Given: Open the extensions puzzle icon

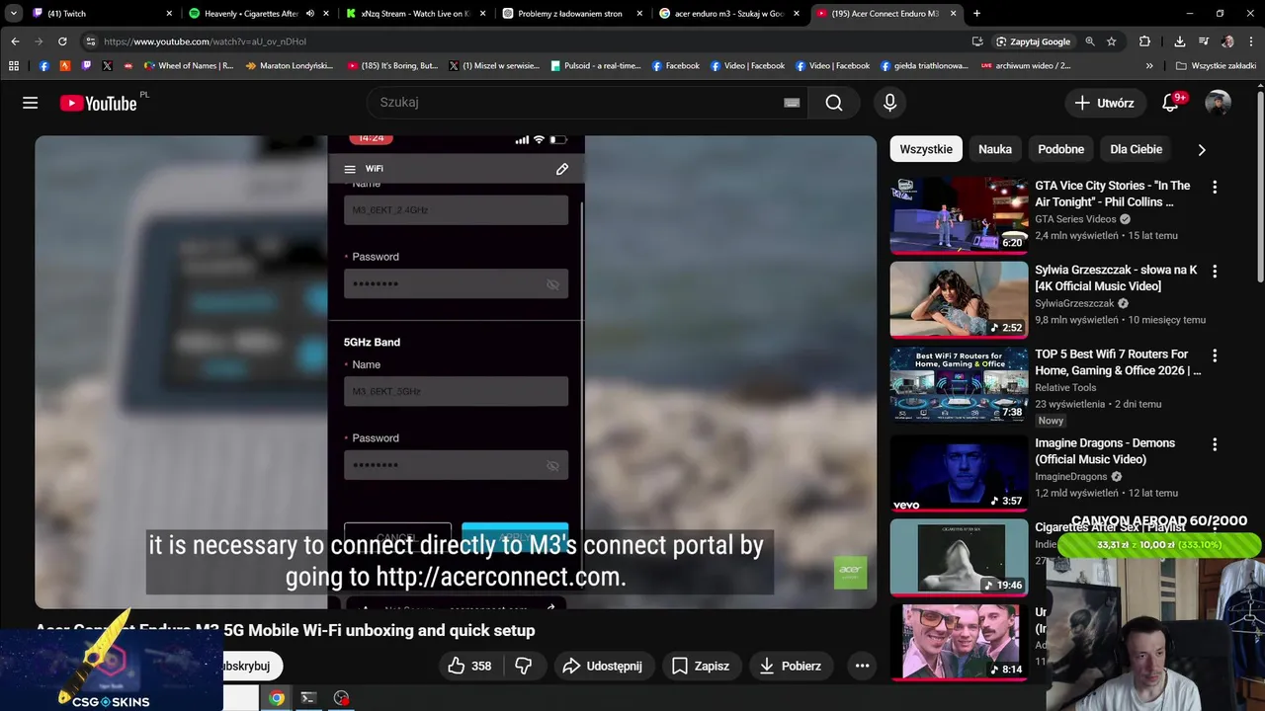Looking at the screenshot, I should pyautogui.click(x=1144, y=41).
